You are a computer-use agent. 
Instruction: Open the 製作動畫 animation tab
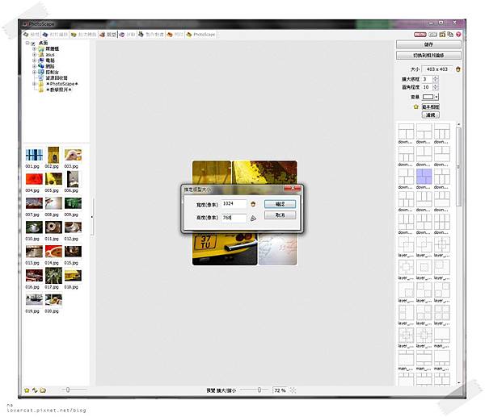(x=151, y=35)
